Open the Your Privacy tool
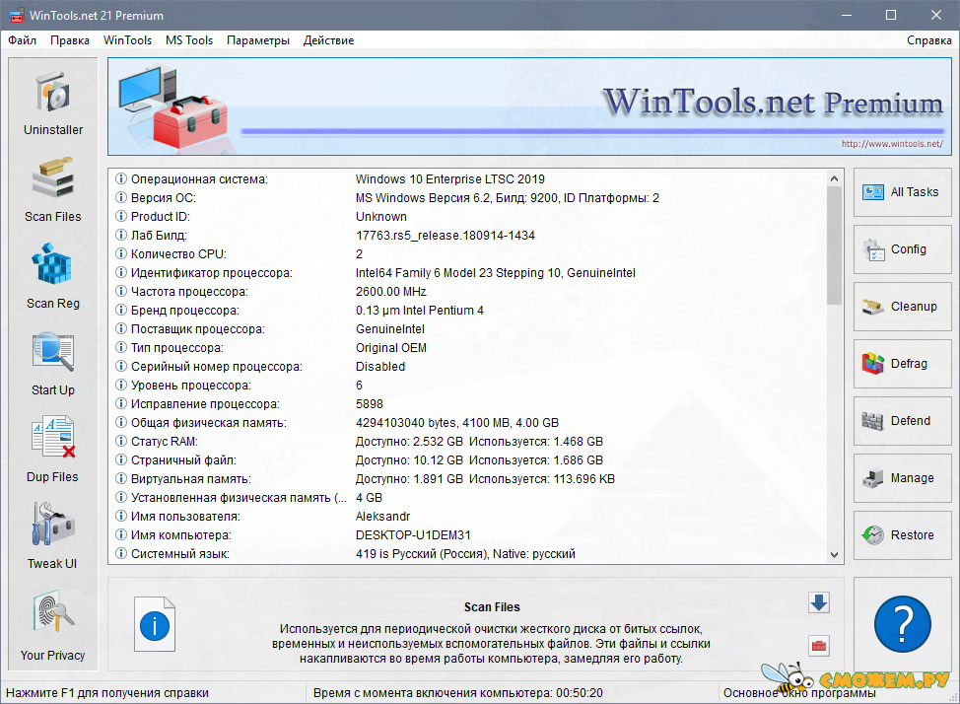 pos(53,625)
